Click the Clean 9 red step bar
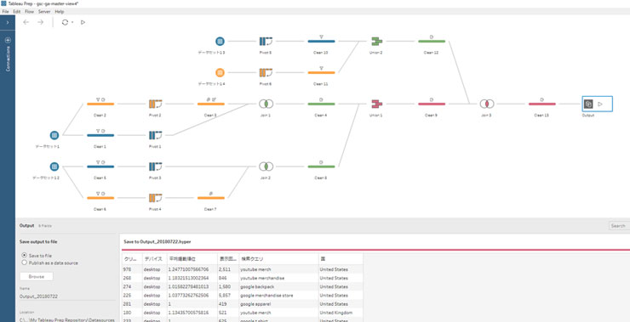Viewport: 630px width, 322px height. tap(432, 104)
